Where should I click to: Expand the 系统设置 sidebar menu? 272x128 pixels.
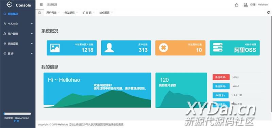click(x=18, y=44)
